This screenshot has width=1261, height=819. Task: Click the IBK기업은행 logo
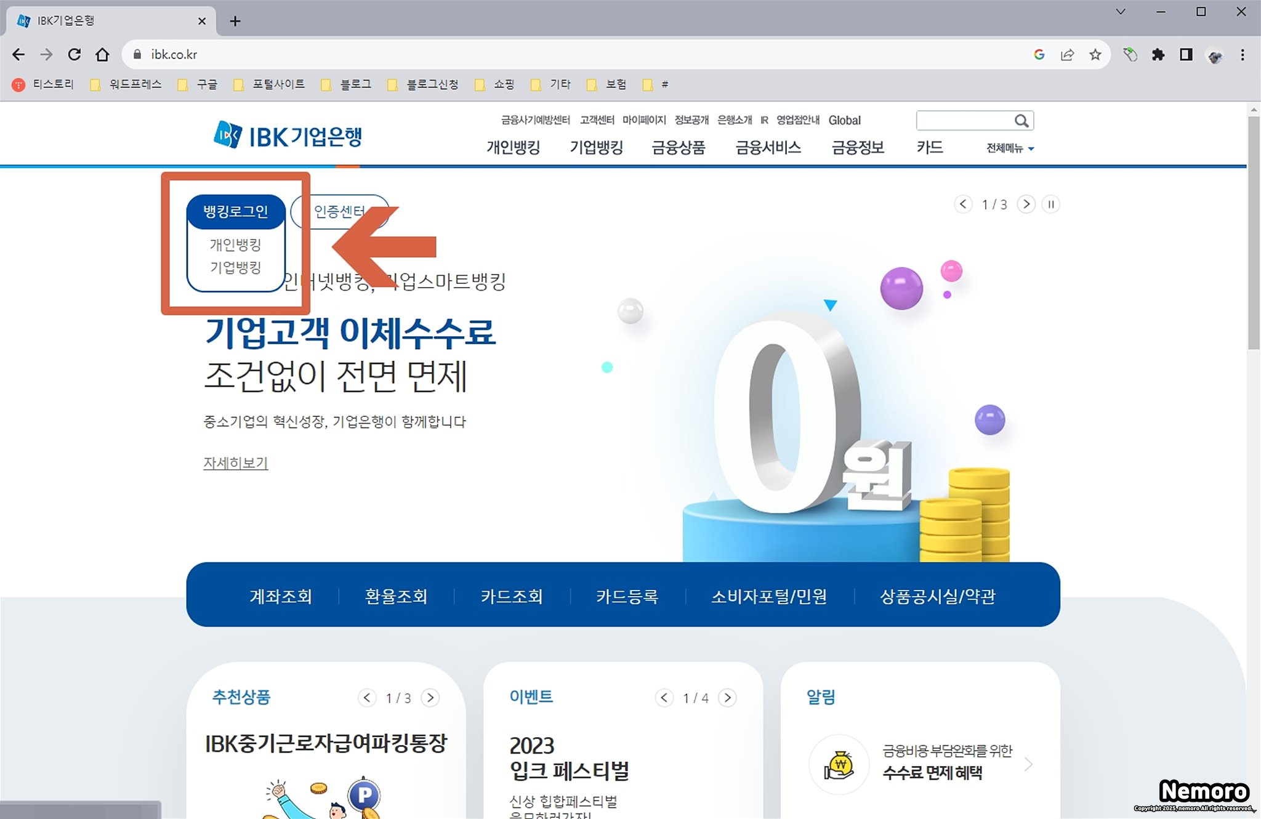point(288,135)
